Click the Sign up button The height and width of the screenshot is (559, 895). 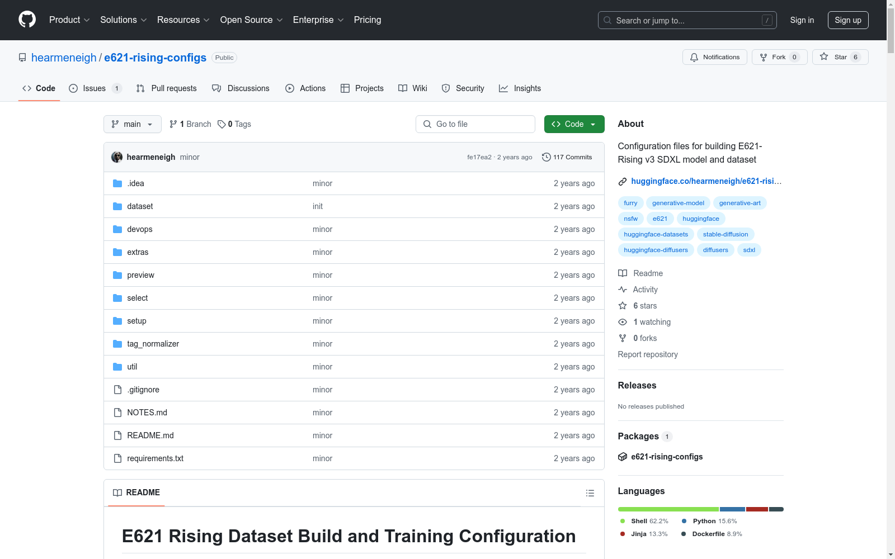(848, 20)
